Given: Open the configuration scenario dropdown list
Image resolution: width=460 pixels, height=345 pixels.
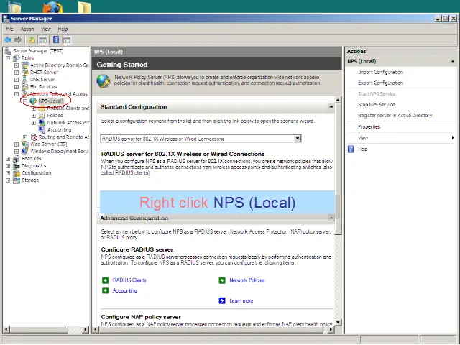Looking at the screenshot, I should (x=298, y=139).
